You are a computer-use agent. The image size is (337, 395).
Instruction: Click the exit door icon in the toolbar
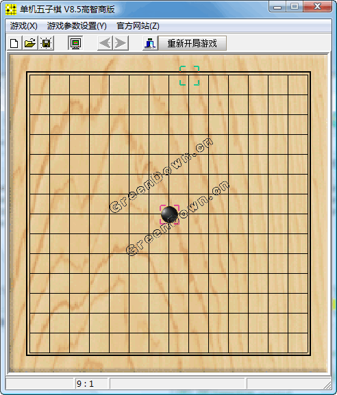pos(151,43)
